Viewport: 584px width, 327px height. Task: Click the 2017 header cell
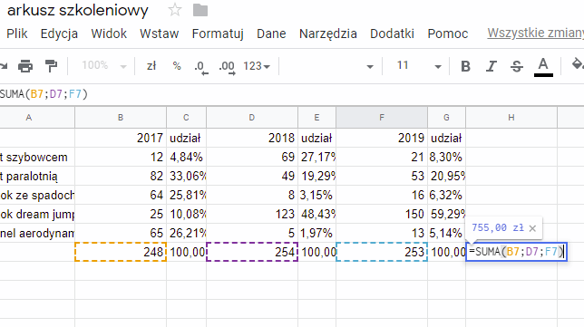121,138
